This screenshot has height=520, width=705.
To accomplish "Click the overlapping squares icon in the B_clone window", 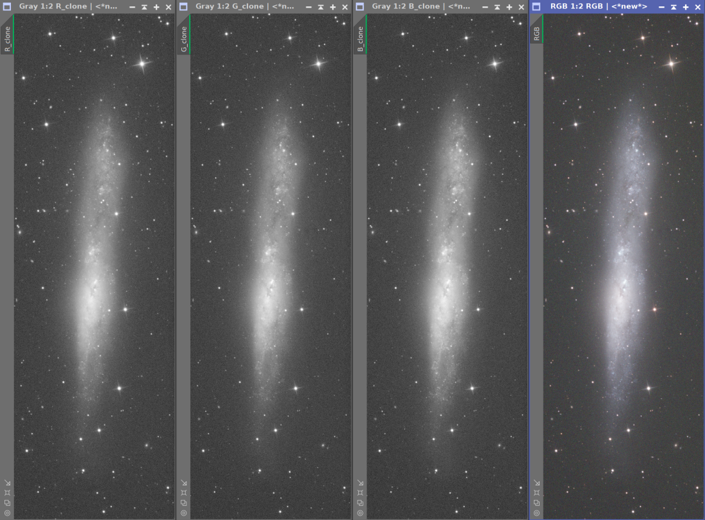I will tap(360, 503).
